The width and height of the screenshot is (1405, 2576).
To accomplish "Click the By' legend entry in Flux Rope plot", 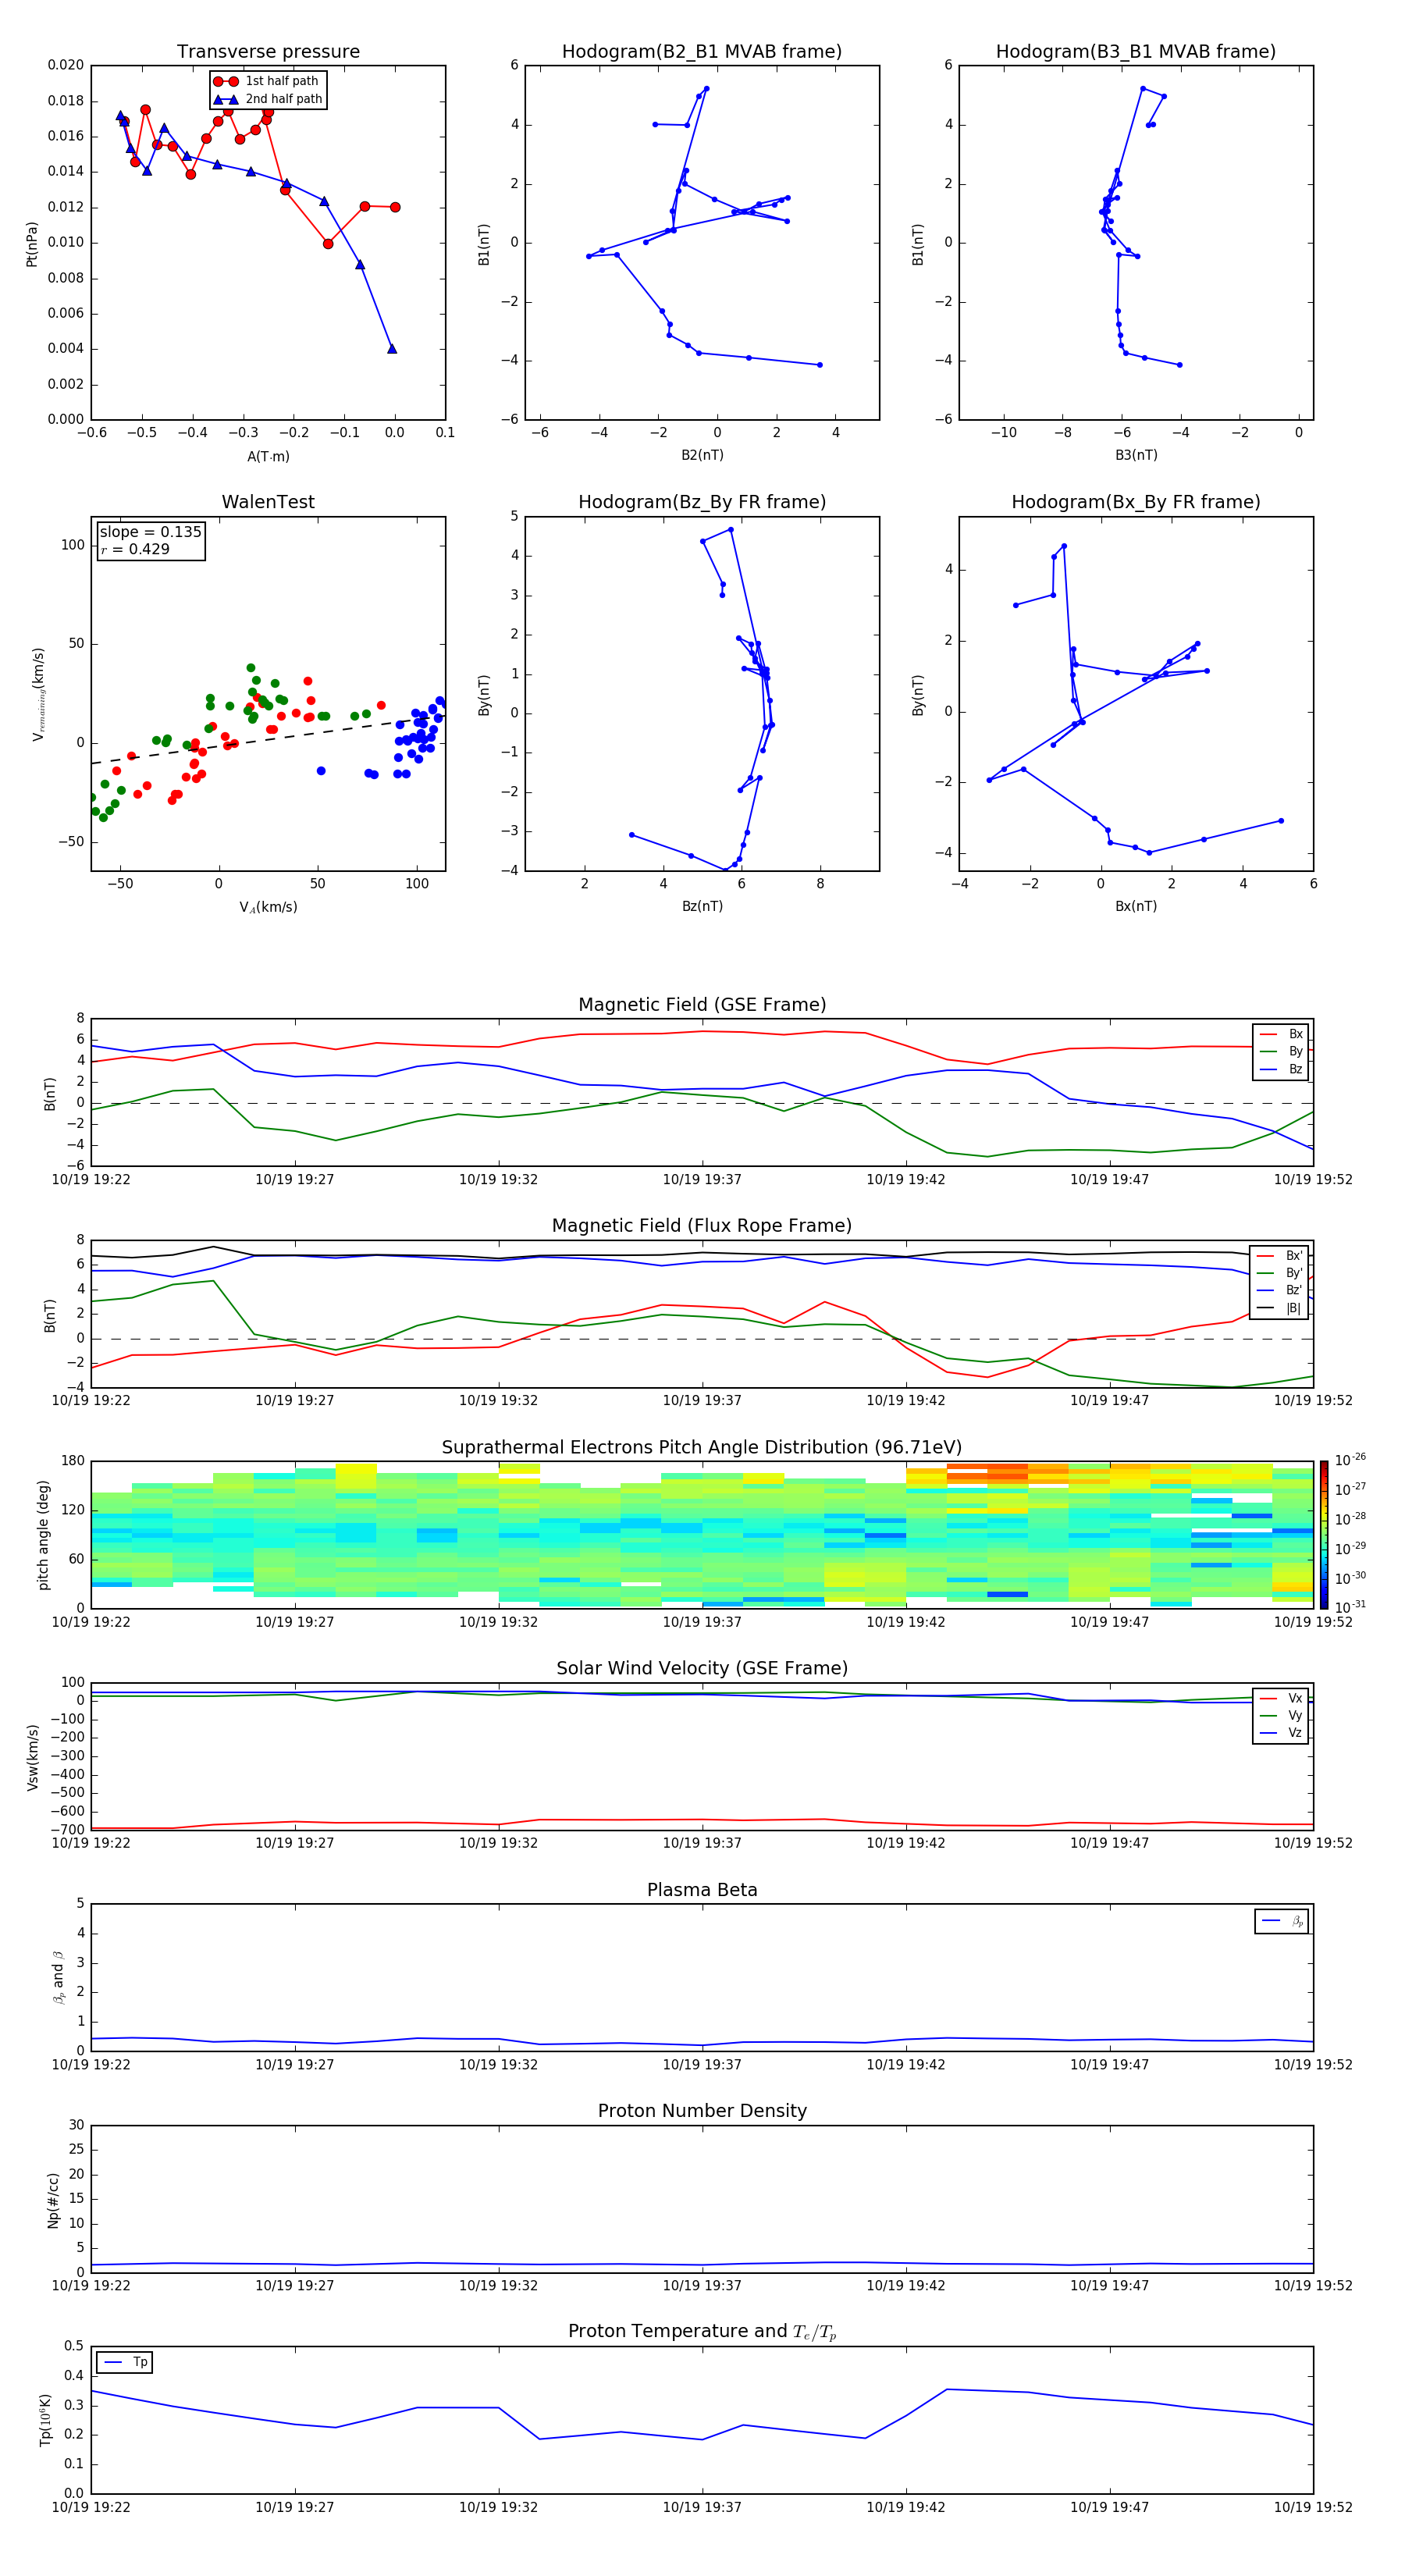I will (x=1280, y=1273).
